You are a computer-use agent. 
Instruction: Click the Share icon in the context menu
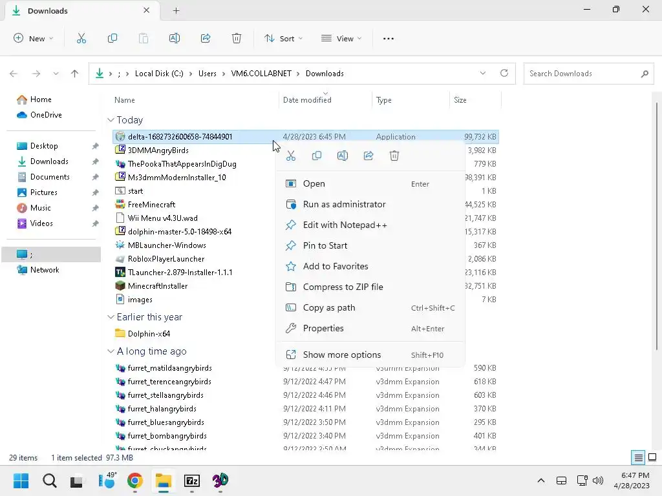pyautogui.click(x=368, y=156)
